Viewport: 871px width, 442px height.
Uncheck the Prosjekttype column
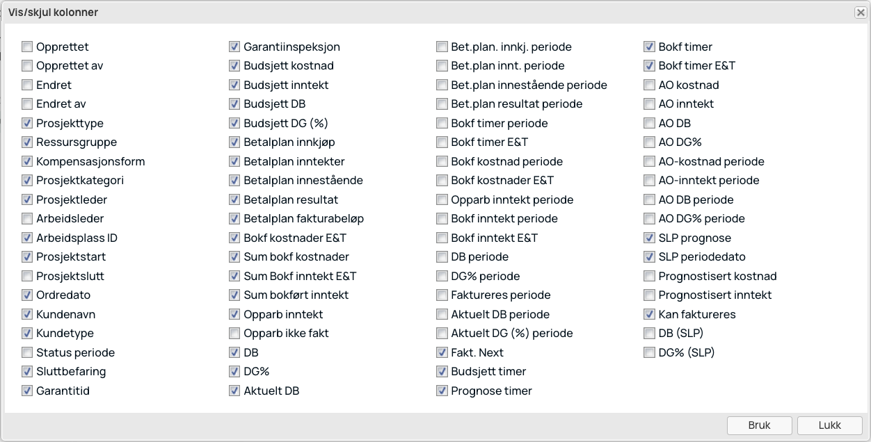pos(27,124)
